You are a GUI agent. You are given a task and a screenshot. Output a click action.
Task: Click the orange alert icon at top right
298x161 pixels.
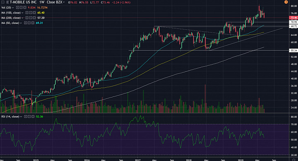coord(286,2)
